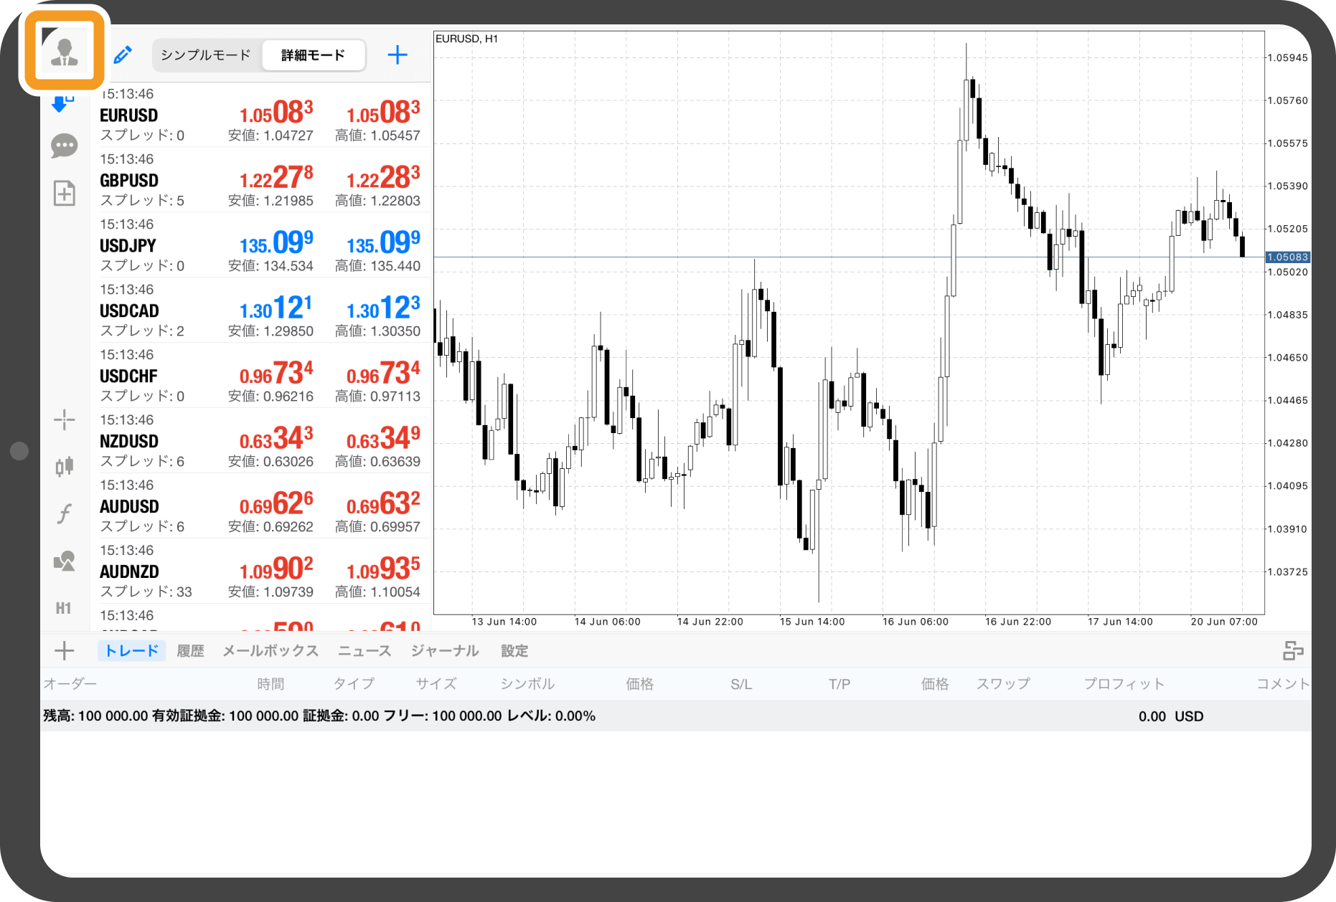Image resolution: width=1336 pixels, height=902 pixels.
Task: Create a new order from the sidebar document icon
Action: (x=65, y=193)
